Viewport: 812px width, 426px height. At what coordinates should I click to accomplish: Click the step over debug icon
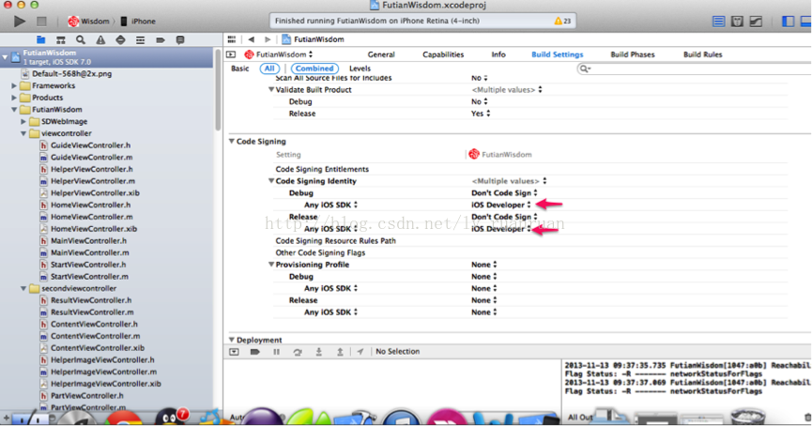[298, 352]
